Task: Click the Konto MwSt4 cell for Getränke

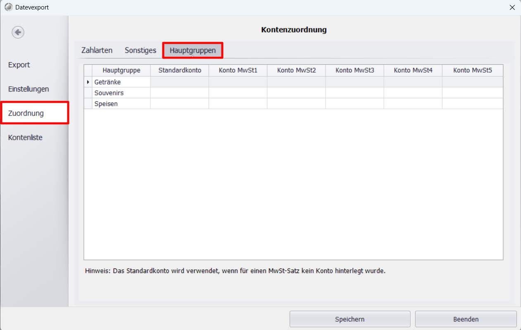Action: tap(413, 82)
